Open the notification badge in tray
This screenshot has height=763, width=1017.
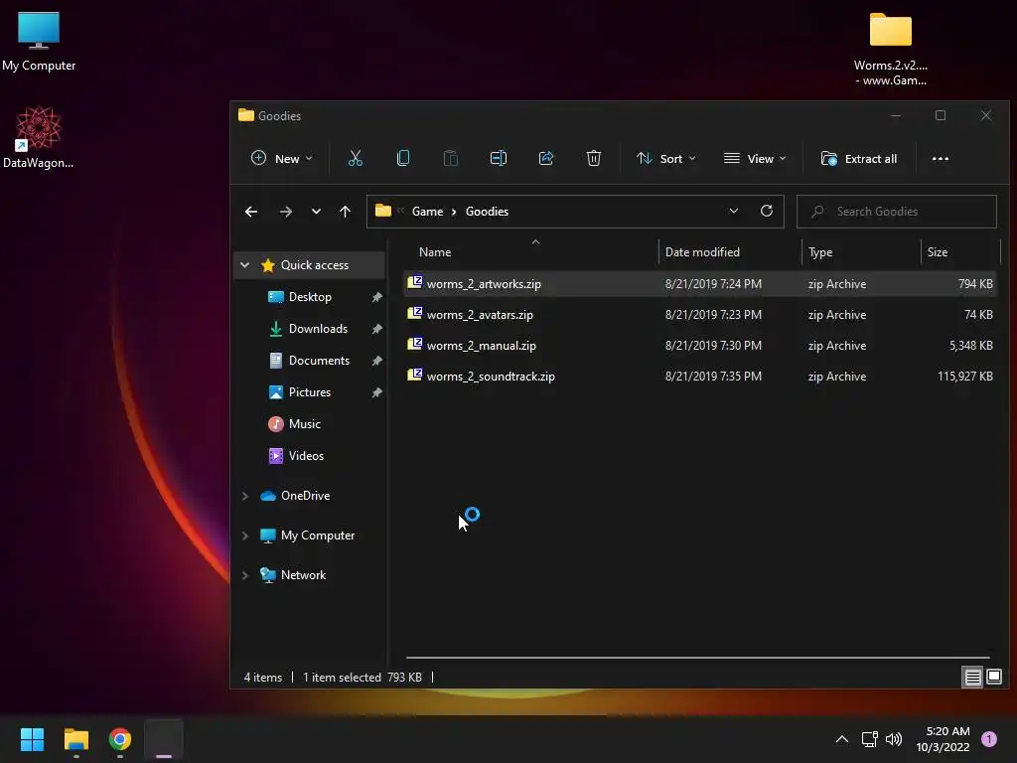click(989, 739)
